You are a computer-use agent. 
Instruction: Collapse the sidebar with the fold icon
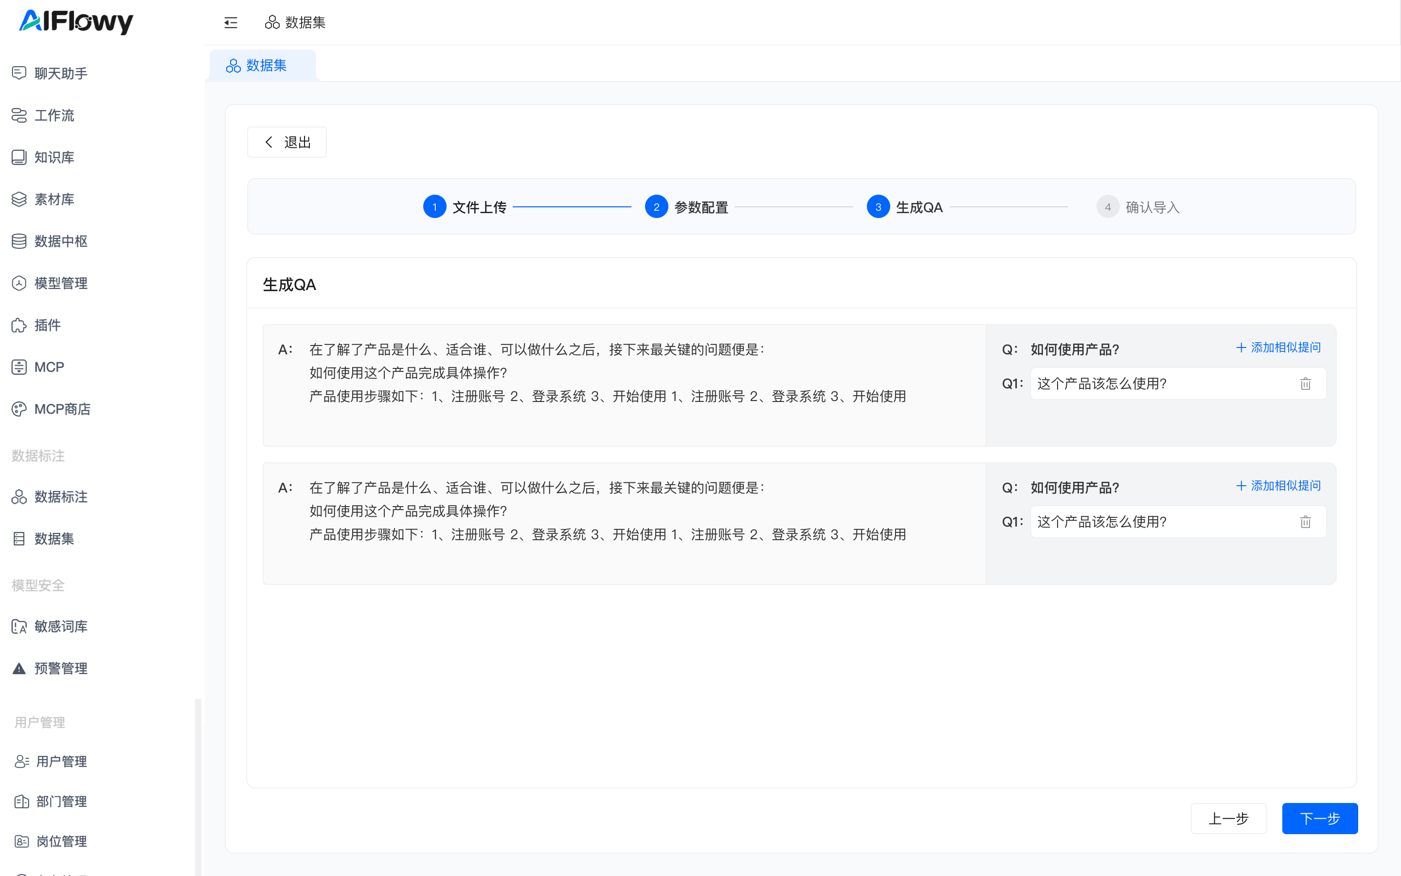[231, 22]
